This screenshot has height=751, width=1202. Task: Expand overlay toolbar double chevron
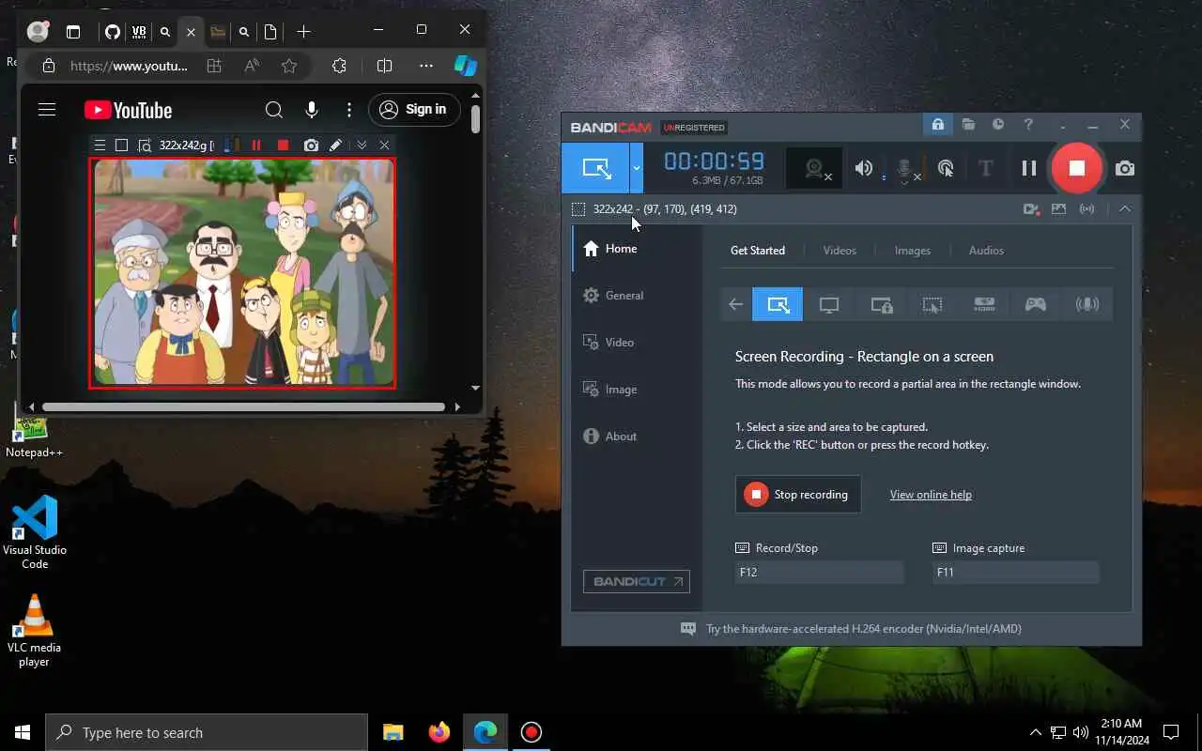tap(362, 146)
